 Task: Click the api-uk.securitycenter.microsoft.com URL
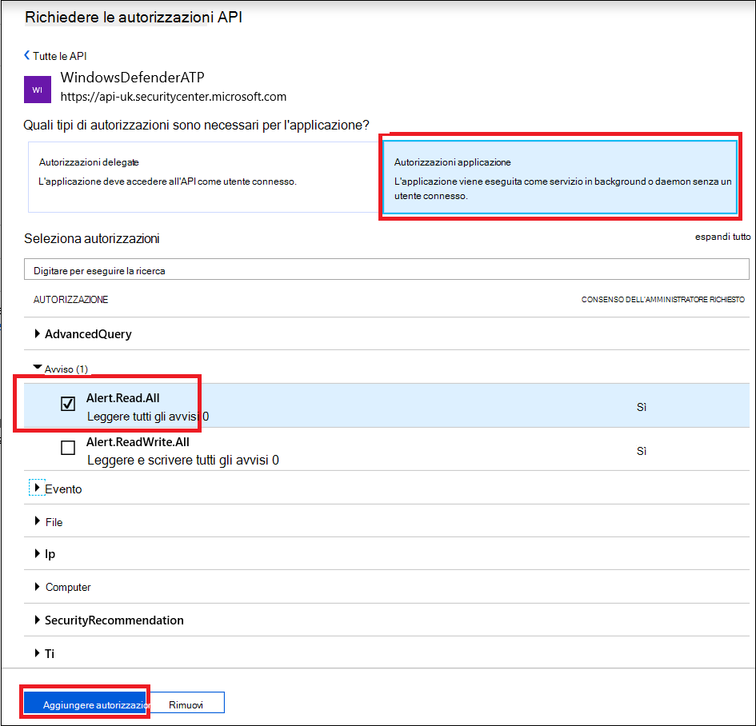tap(173, 97)
